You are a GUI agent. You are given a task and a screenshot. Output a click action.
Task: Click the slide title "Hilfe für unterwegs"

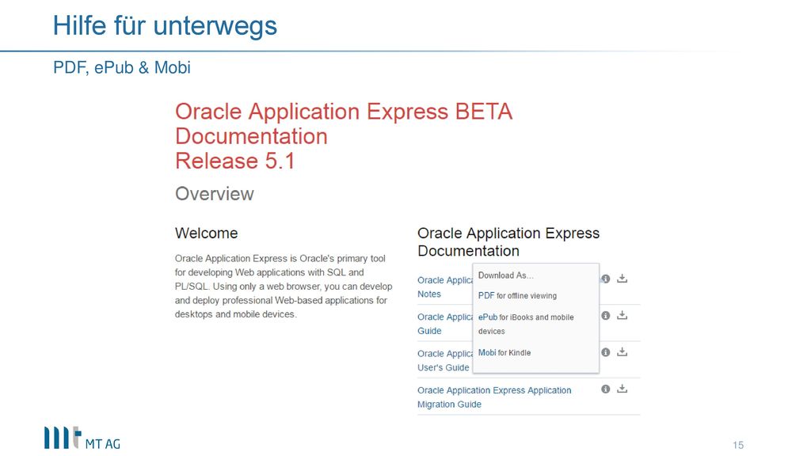click(x=165, y=25)
